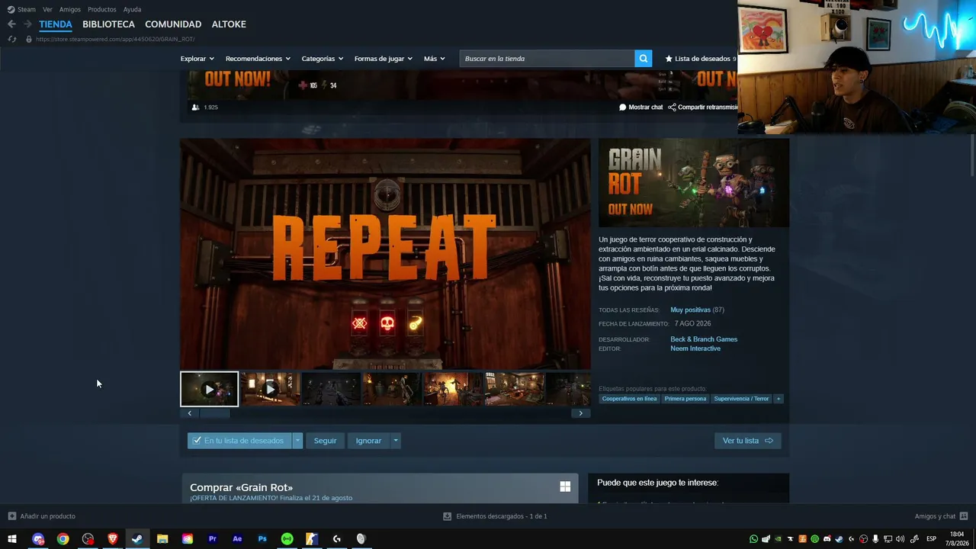Open Discord from the taskbar
This screenshot has height=549, width=976.
coord(38,539)
